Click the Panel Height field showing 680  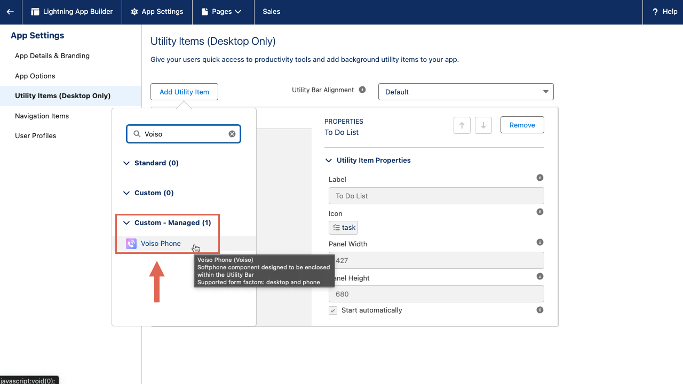tap(436, 294)
